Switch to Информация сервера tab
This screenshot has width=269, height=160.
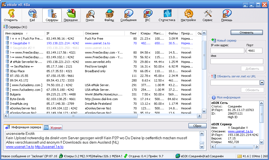tap(23, 127)
